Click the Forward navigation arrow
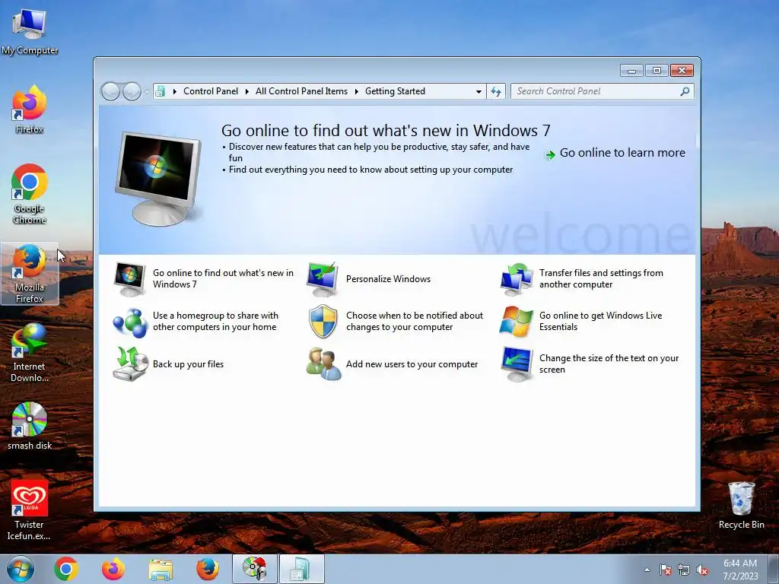This screenshot has width=779, height=584. tap(131, 91)
